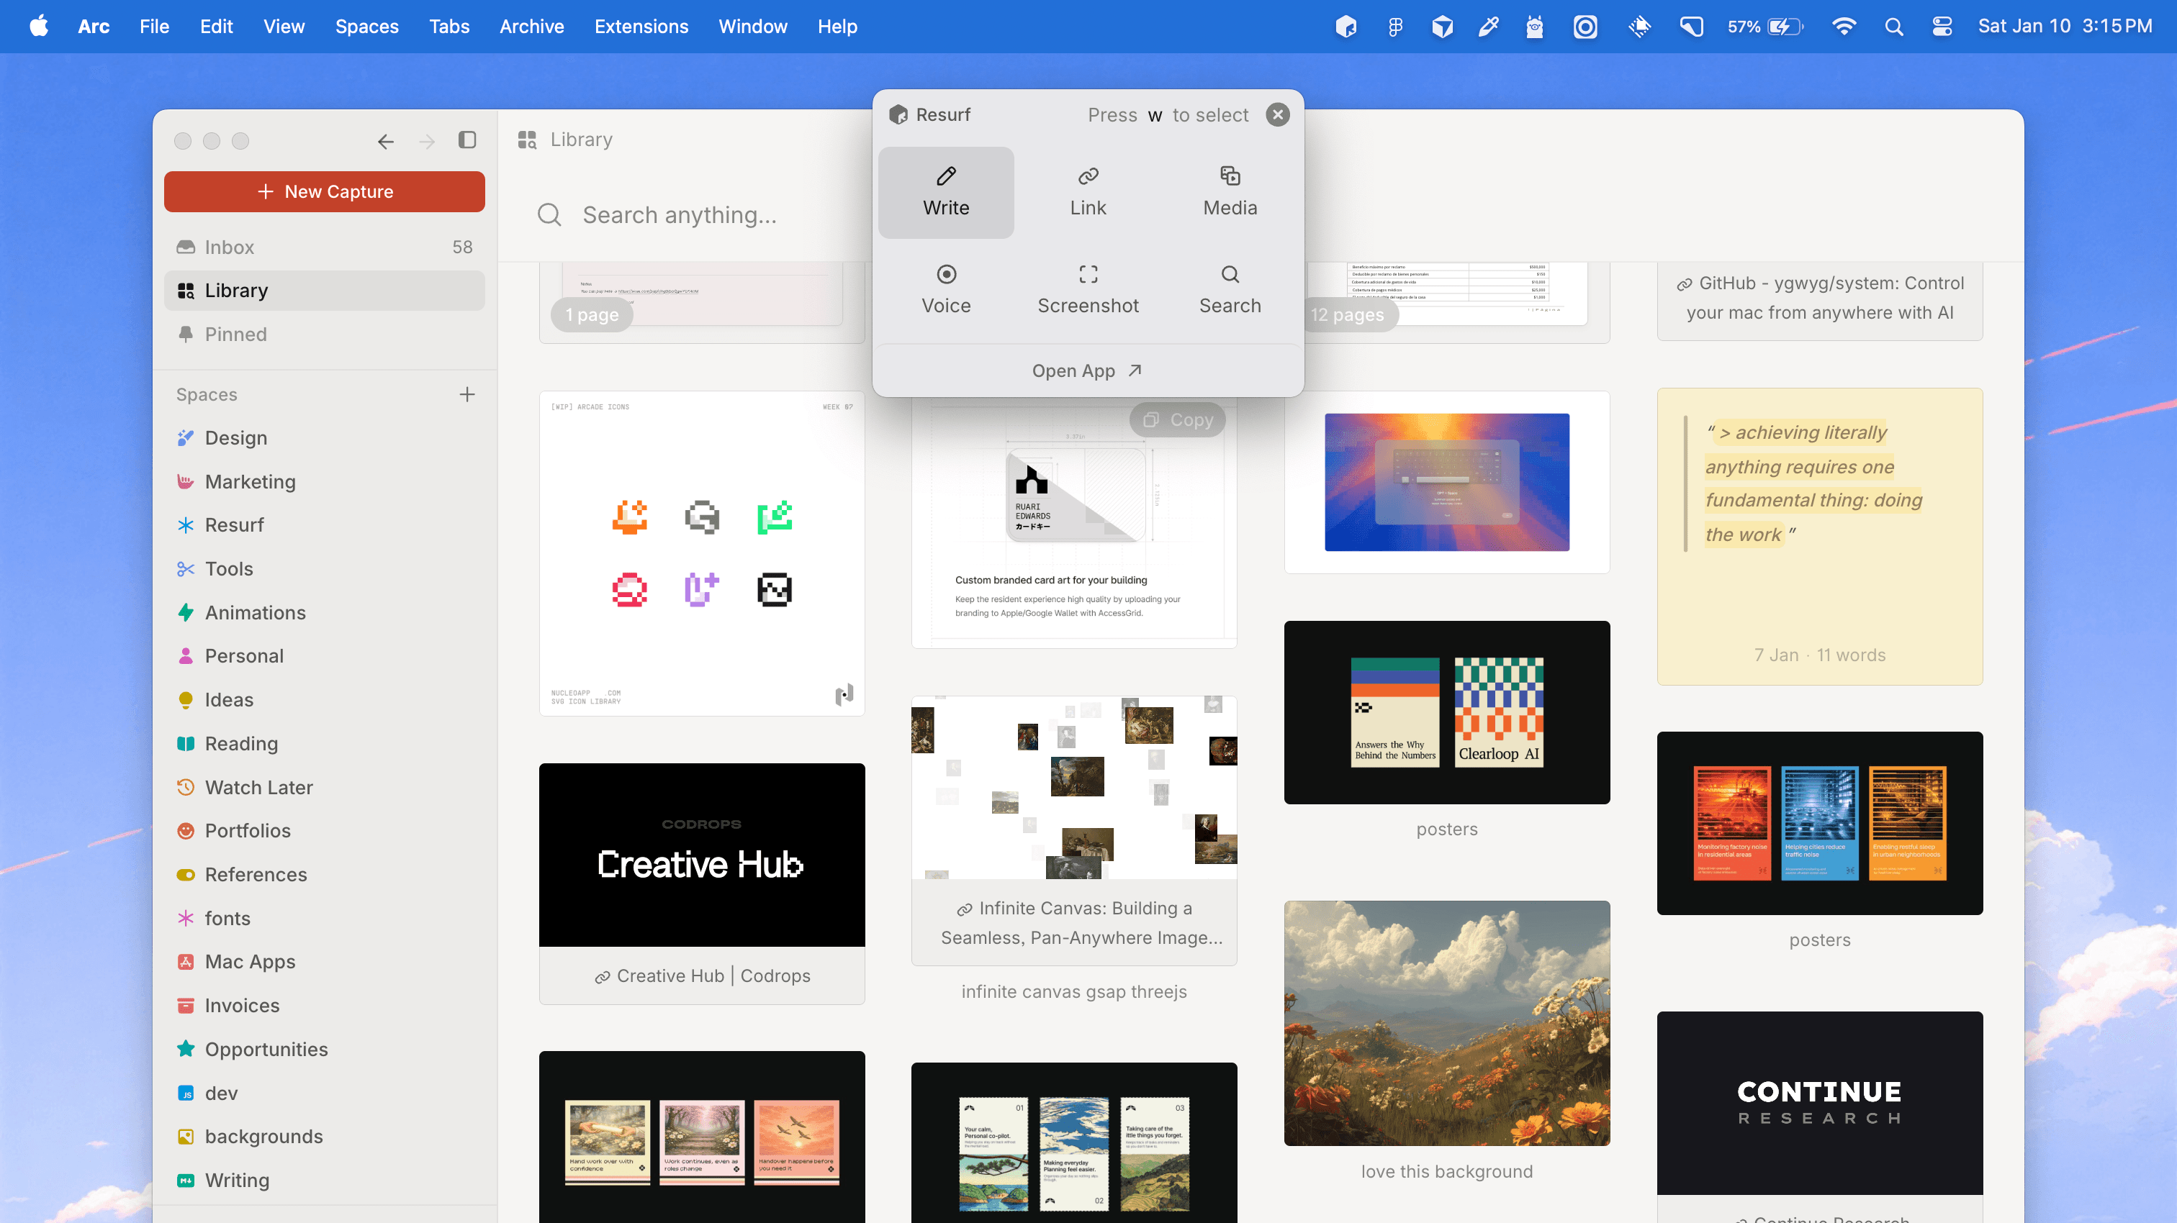Go to Pinned items
The height and width of the screenshot is (1223, 2177).
[236, 335]
